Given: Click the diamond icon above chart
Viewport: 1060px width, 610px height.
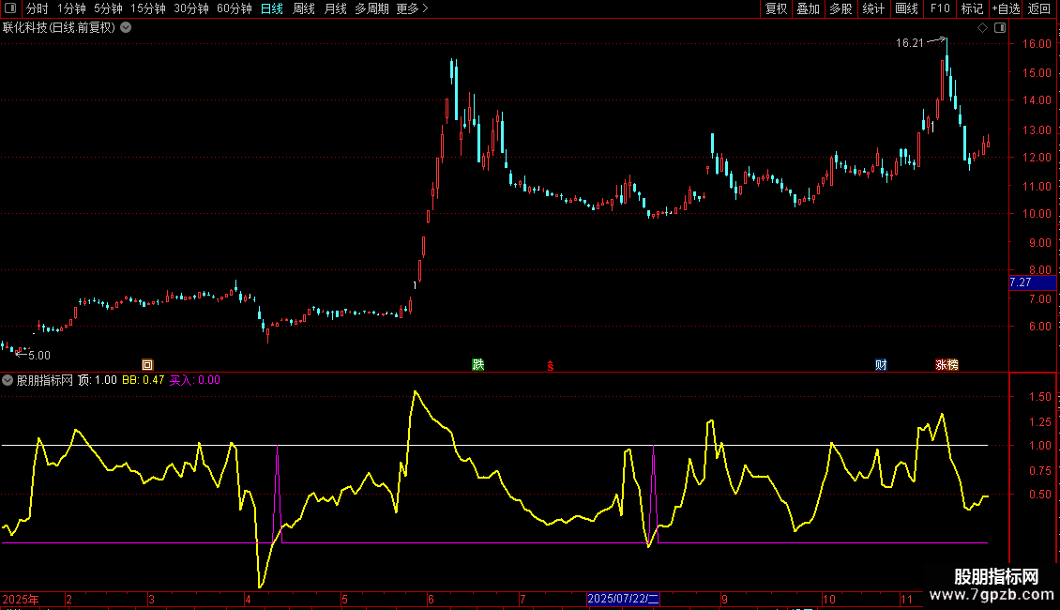Looking at the screenshot, I should point(982,28).
